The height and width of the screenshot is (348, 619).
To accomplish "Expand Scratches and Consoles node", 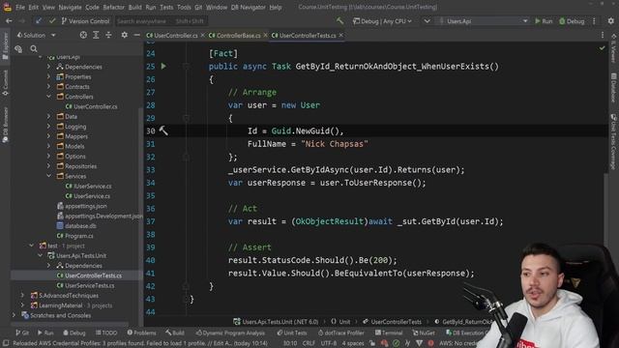I will pyautogui.click(x=15, y=315).
